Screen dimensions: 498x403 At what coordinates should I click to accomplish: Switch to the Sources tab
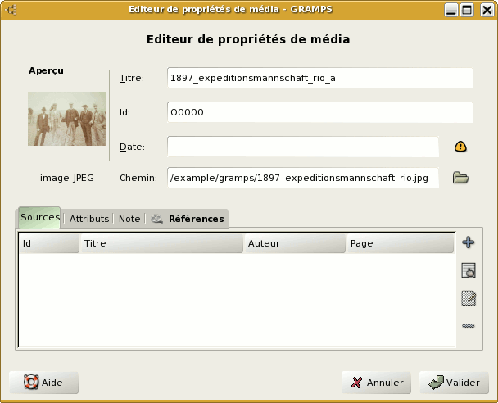tap(39, 218)
